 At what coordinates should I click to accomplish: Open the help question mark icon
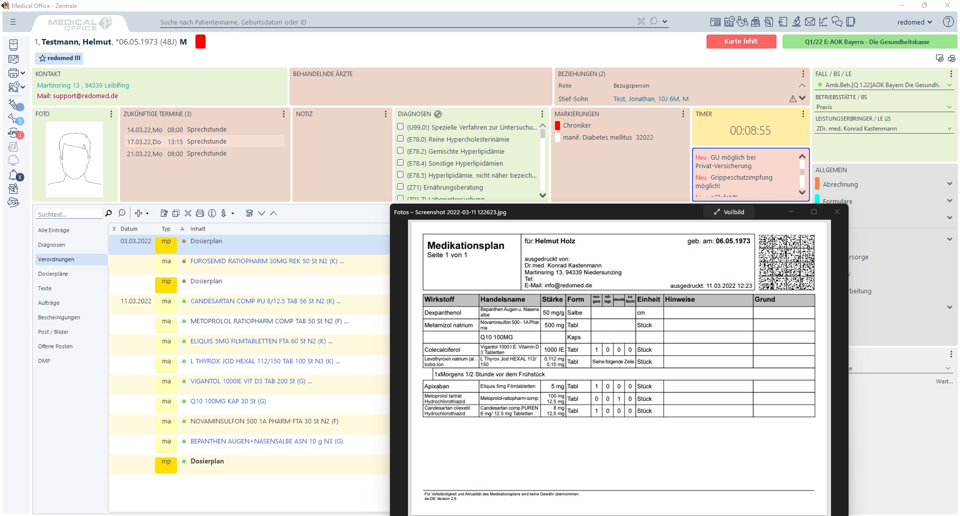948,22
